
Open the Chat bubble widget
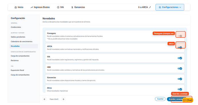[188, 100]
